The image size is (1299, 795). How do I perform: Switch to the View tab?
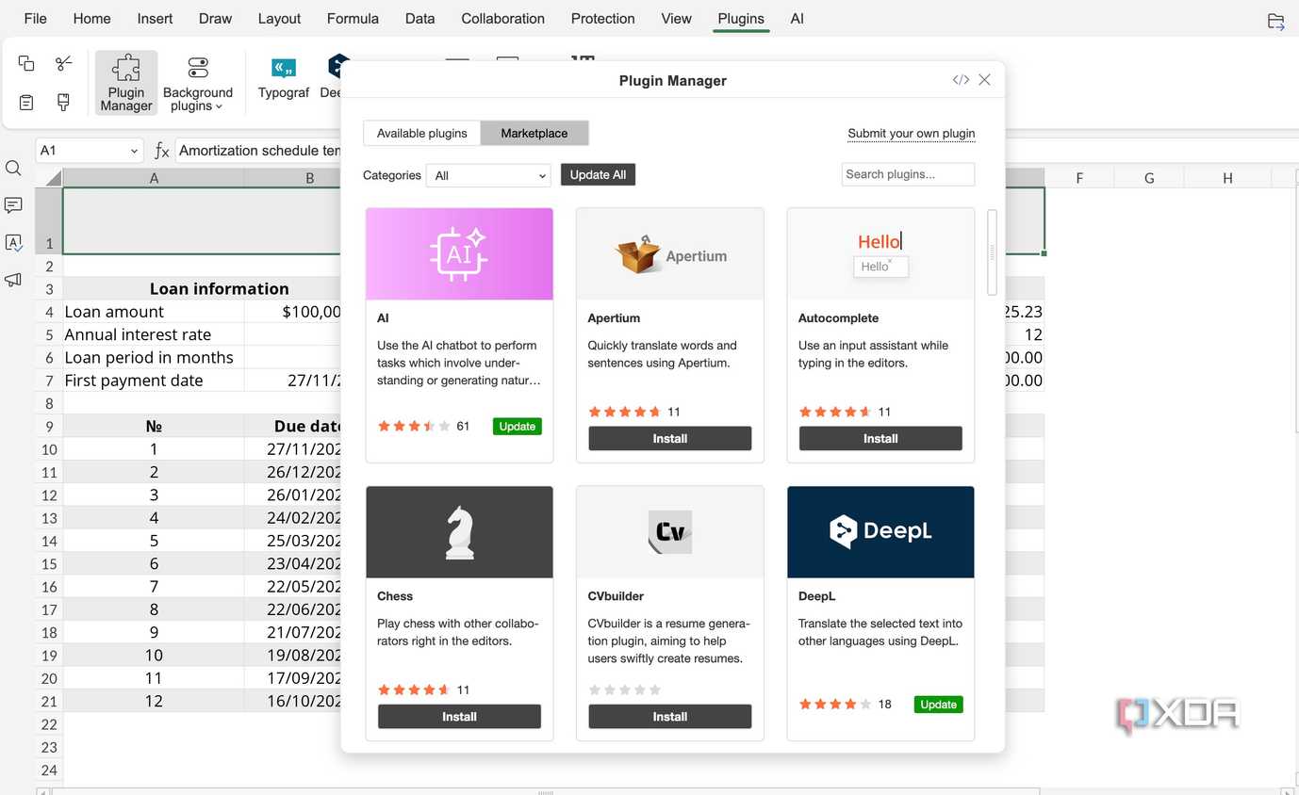click(676, 19)
